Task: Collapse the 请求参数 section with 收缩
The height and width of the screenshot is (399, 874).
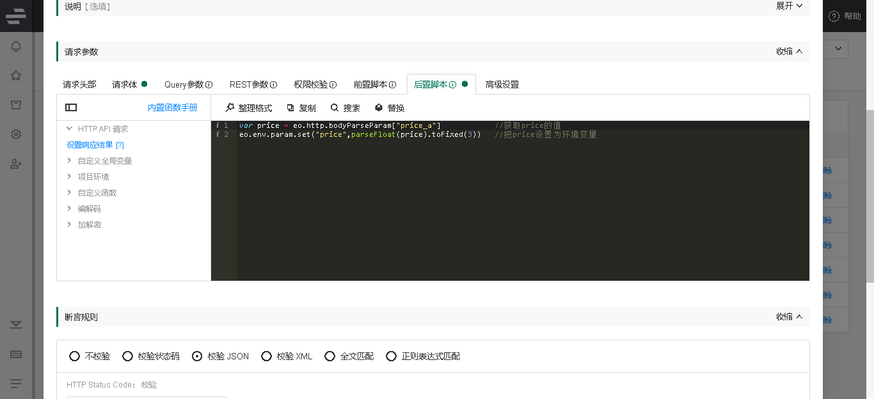Action: coord(789,52)
